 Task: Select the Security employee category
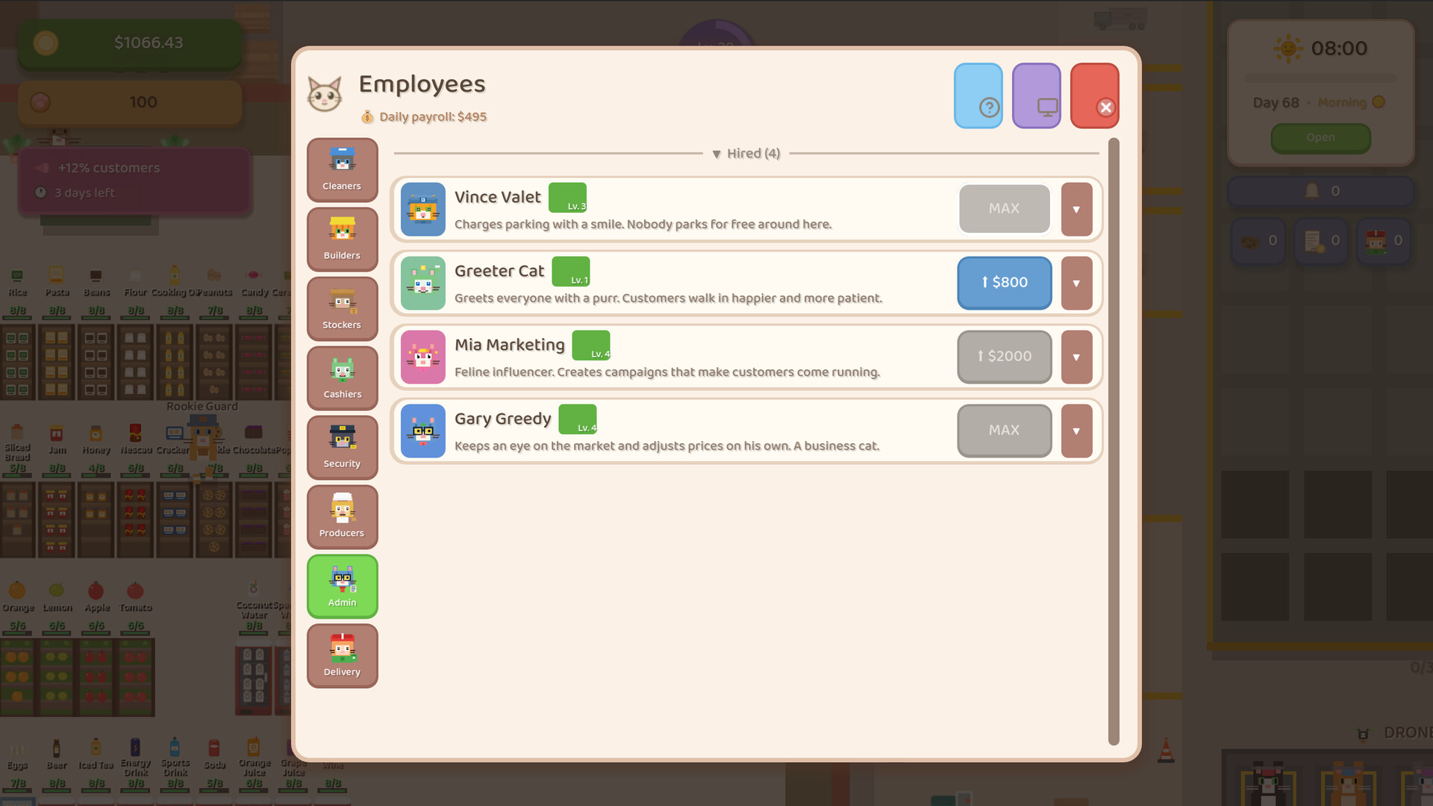point(342,447)
